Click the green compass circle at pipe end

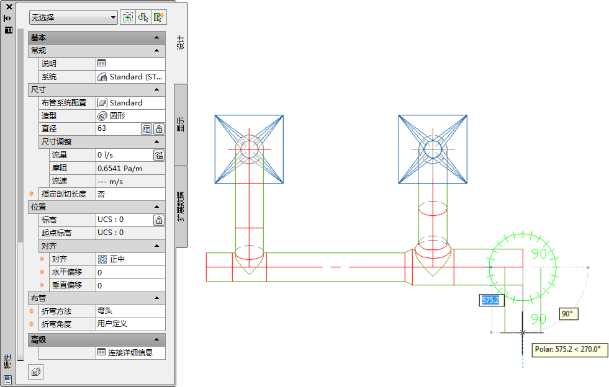522,267
